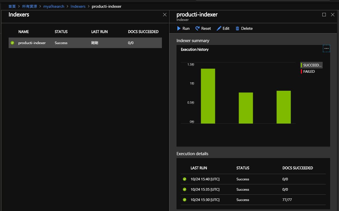Maximize the producti-indexer blade
The image size is (339, 211).
click(x=324, y=15)
